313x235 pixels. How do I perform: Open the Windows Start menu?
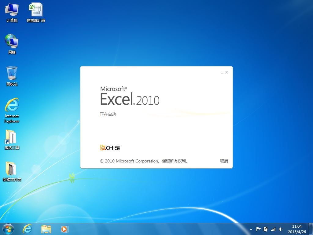[x=8, y=229]
